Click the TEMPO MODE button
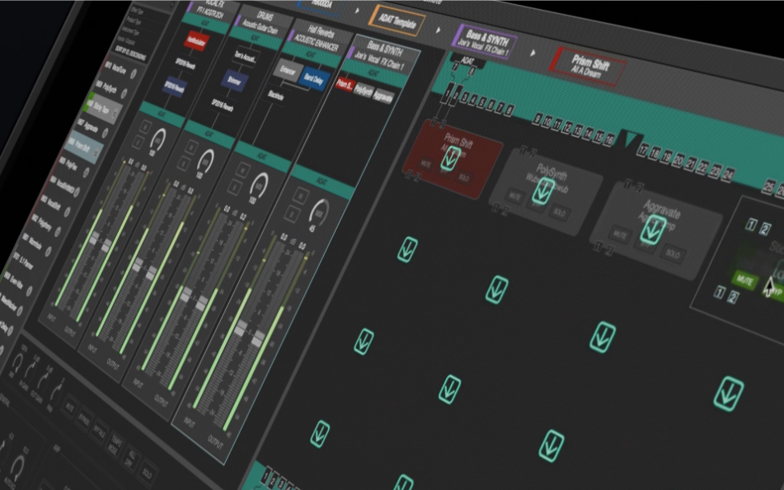 [x=117, y=443]
